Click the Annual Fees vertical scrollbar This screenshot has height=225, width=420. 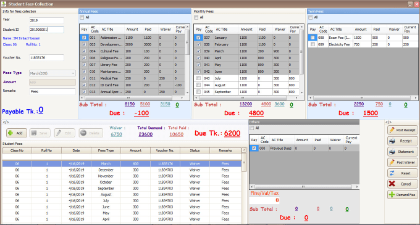(188, 60)
